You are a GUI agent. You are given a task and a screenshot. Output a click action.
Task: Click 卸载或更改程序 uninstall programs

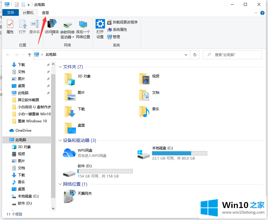[x=122, y=22]
